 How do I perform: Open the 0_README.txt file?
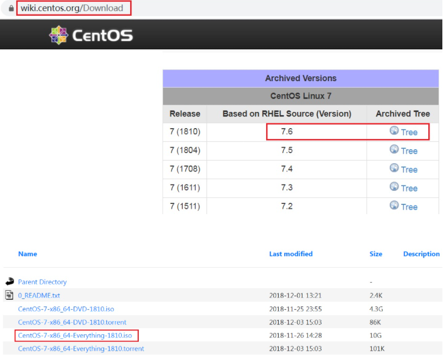(39, 295)
